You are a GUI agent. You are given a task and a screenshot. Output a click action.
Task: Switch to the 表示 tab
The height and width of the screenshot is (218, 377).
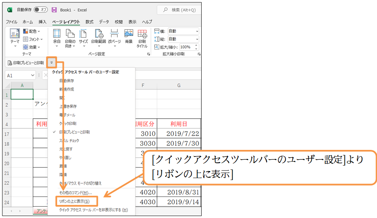coord(132,22)
